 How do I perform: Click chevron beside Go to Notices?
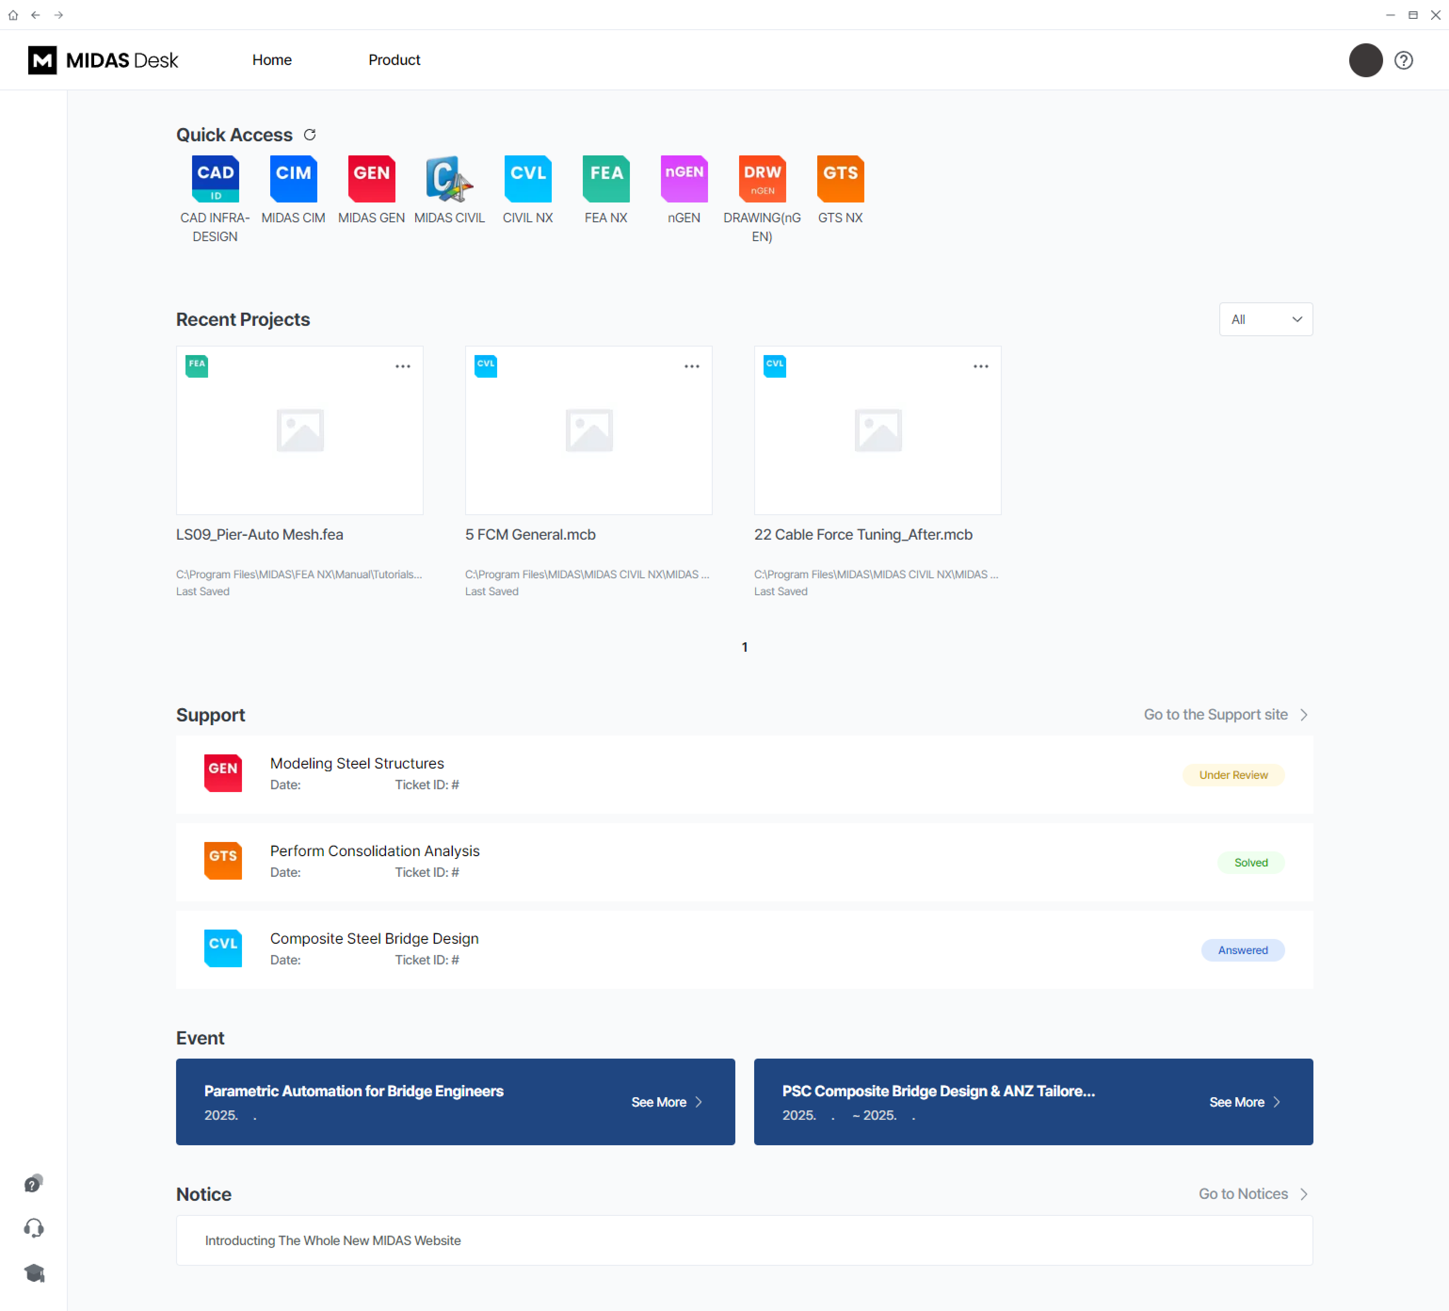1304,1194
